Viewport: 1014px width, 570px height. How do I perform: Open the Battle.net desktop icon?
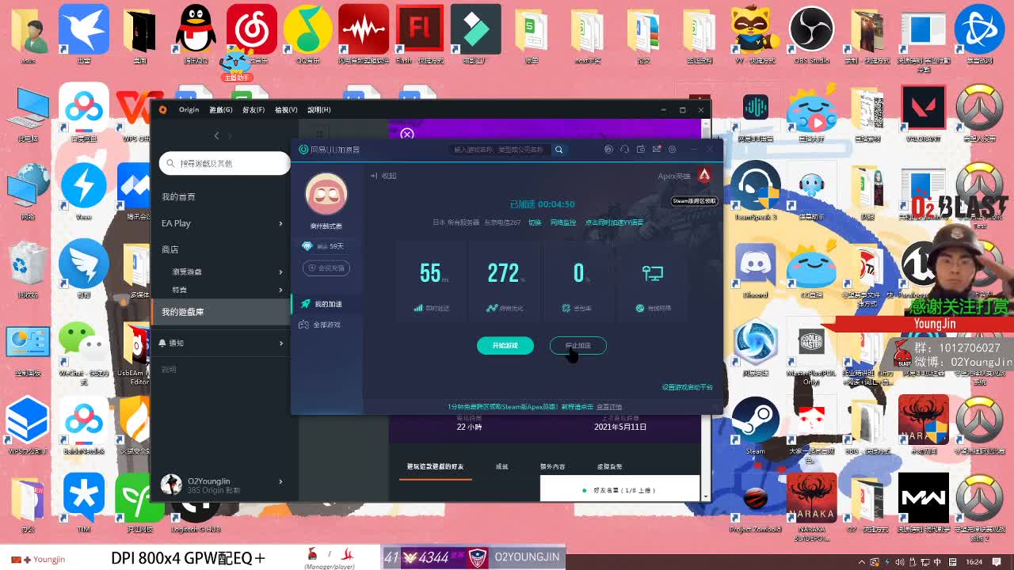click(979, 34)
